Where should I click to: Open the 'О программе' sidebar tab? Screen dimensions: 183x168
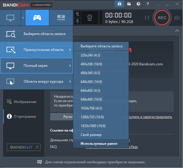24,117
